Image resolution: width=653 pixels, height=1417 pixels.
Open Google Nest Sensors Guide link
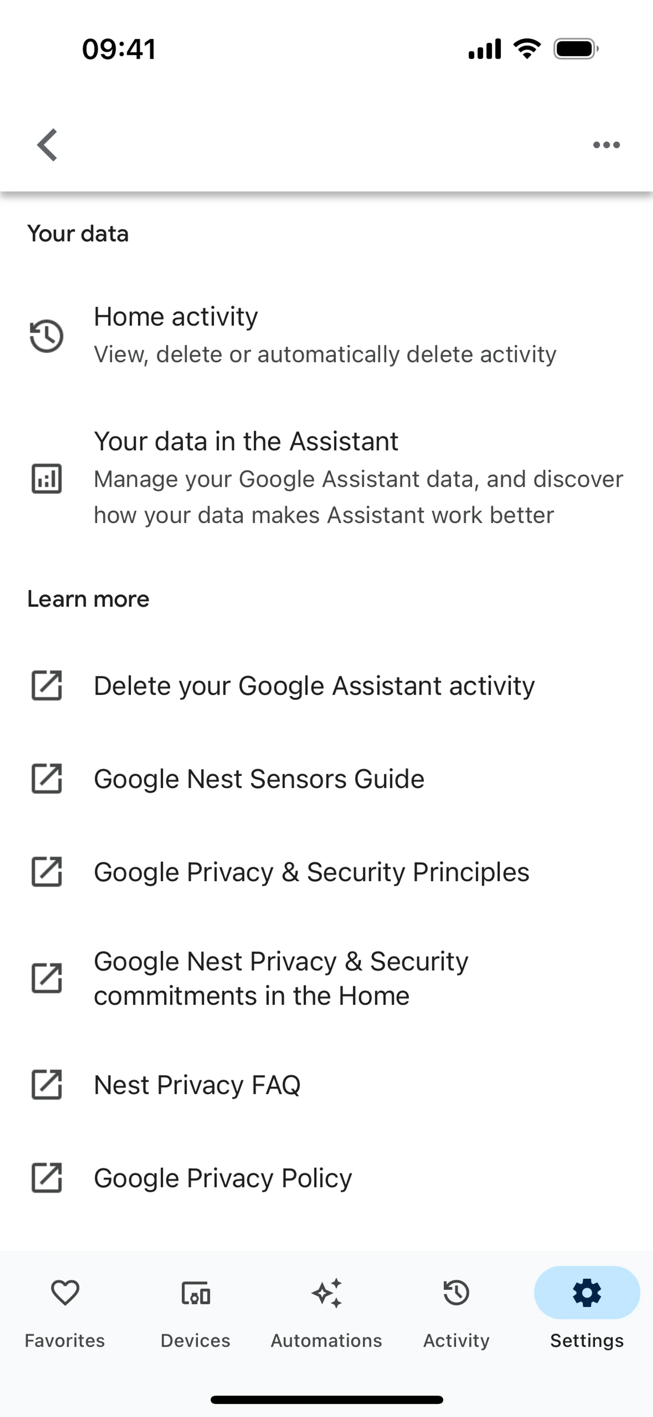coord(259,779)
